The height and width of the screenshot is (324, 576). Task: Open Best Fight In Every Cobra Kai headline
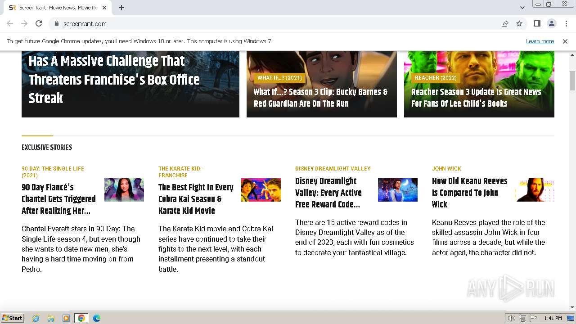coord(196,199)
